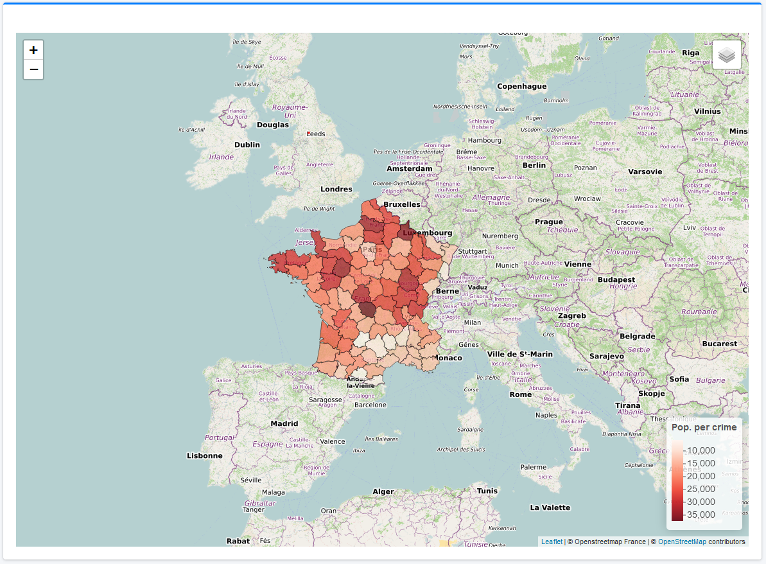Click the Stuttgart city label
766x564 pixels.
pyautogui.click(x=472, y=251)
